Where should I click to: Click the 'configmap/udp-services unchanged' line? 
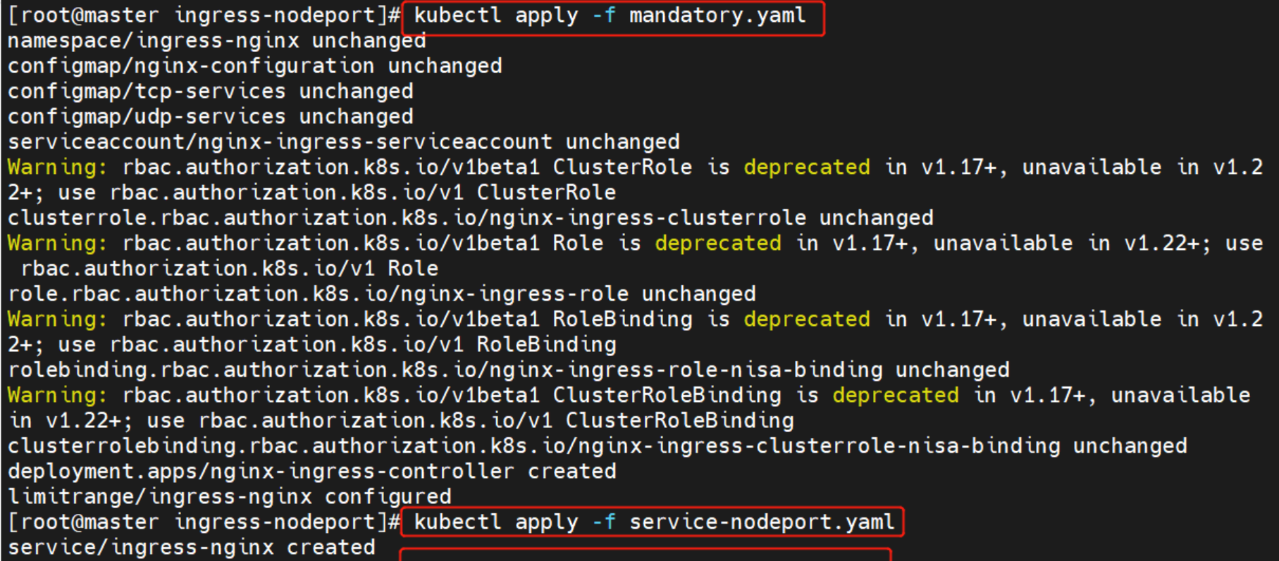tap(210, 117)
